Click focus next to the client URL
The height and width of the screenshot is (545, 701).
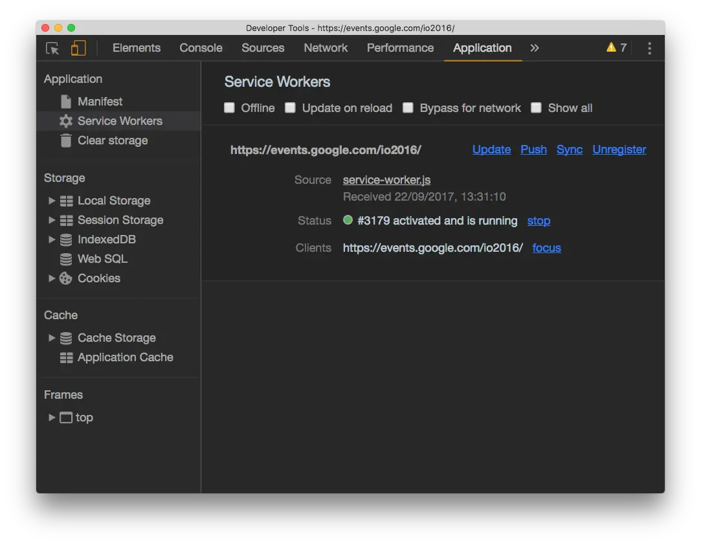(546, 248)
